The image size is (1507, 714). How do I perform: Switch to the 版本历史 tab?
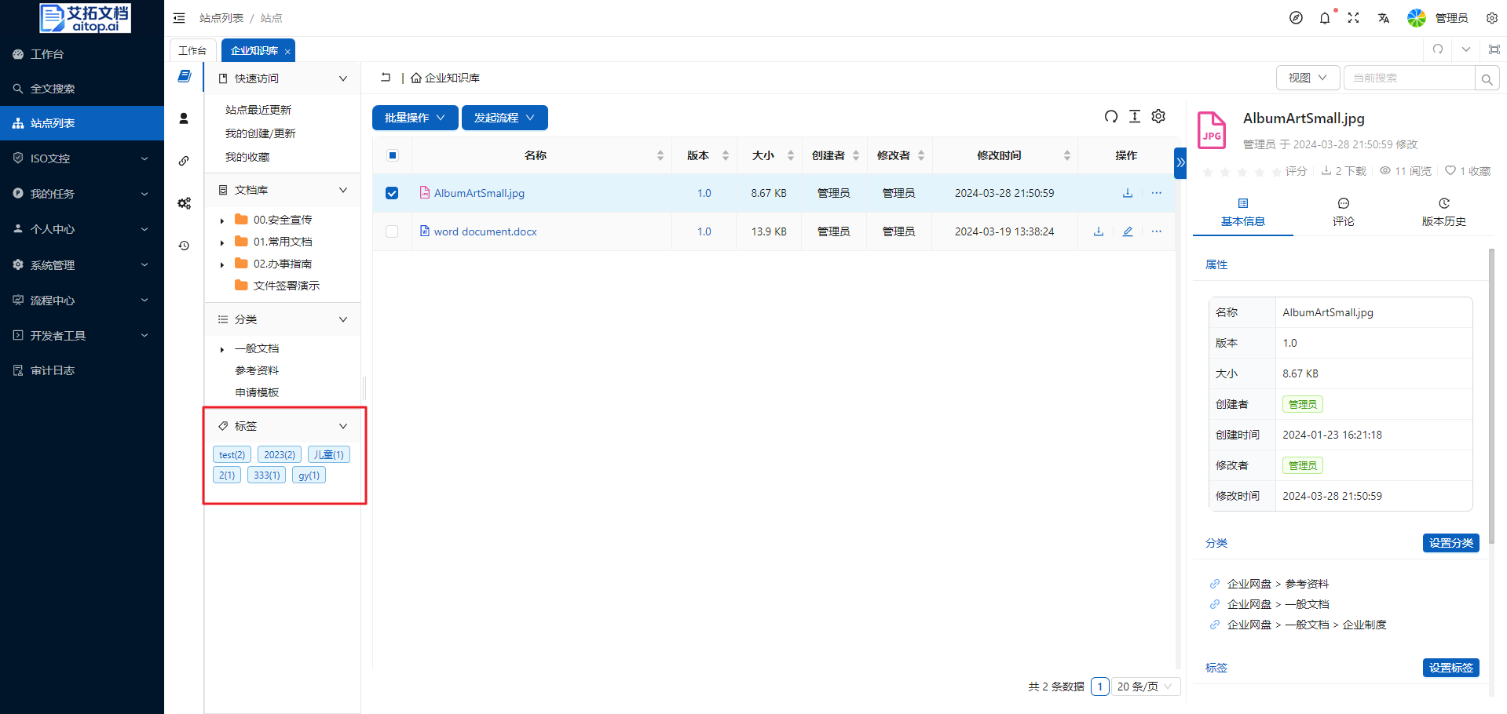pyautogui.click(x=1443, y=212)
